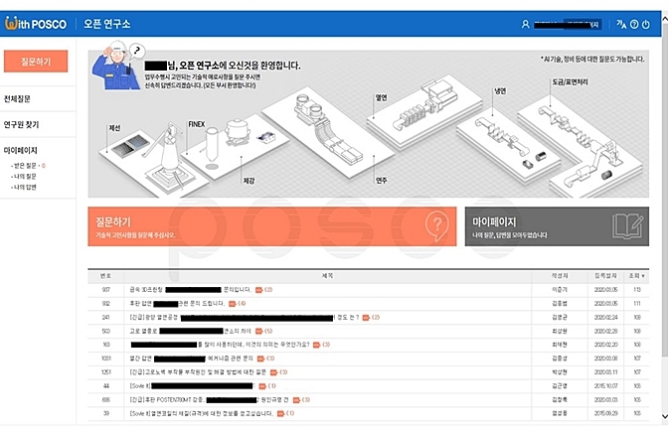Open the 열간 압연 question
Image resolution: width=668 pixels, height=432 pixels.
(191, 359)
